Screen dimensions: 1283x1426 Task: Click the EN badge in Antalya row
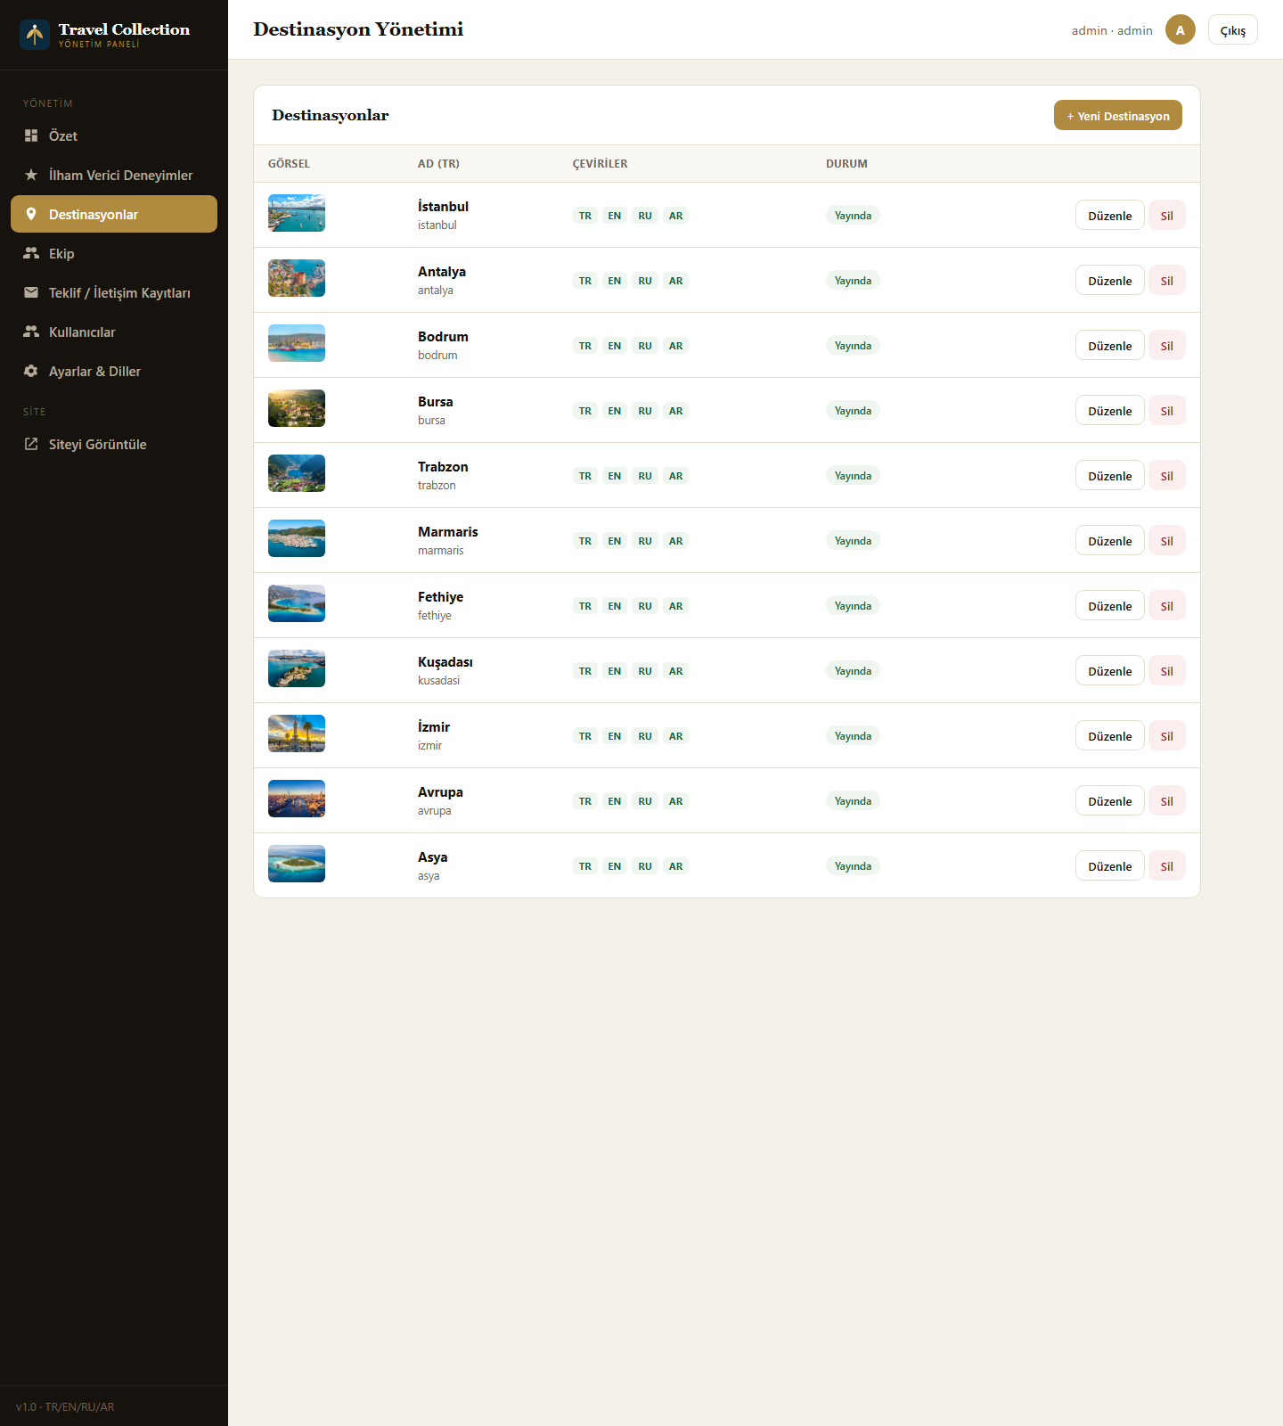[x=615, y=281]
